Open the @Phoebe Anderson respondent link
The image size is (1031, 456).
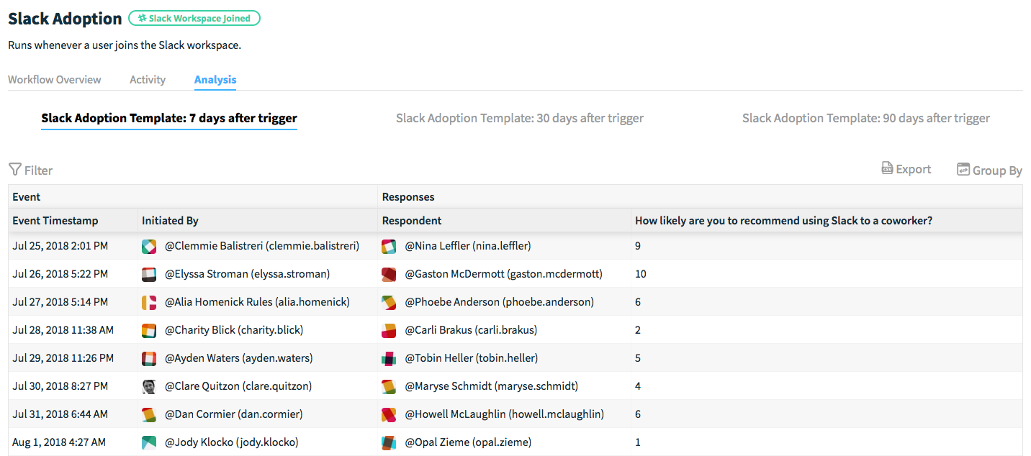tap(500, 302)
